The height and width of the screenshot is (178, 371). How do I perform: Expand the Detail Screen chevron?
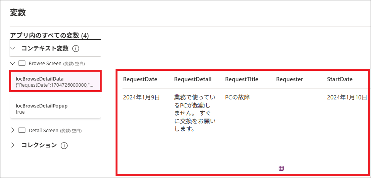tap(13, 130)
